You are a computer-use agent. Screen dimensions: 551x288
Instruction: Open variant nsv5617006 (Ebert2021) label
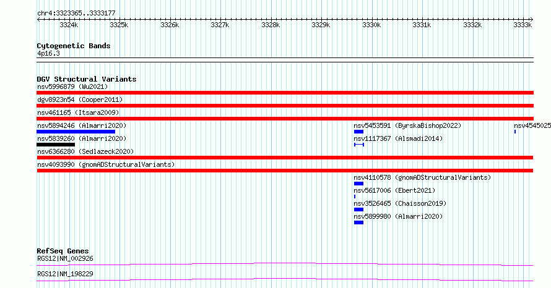pyautogui.click(x=394, y=190)
